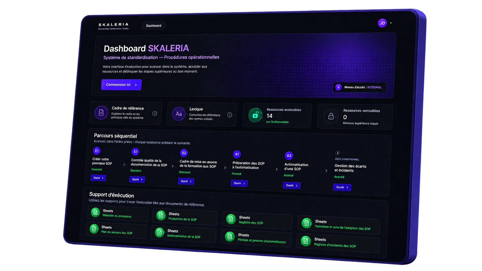Click the 'Support d'exécution' heading
482x271 pixels.
pos(111,195)
